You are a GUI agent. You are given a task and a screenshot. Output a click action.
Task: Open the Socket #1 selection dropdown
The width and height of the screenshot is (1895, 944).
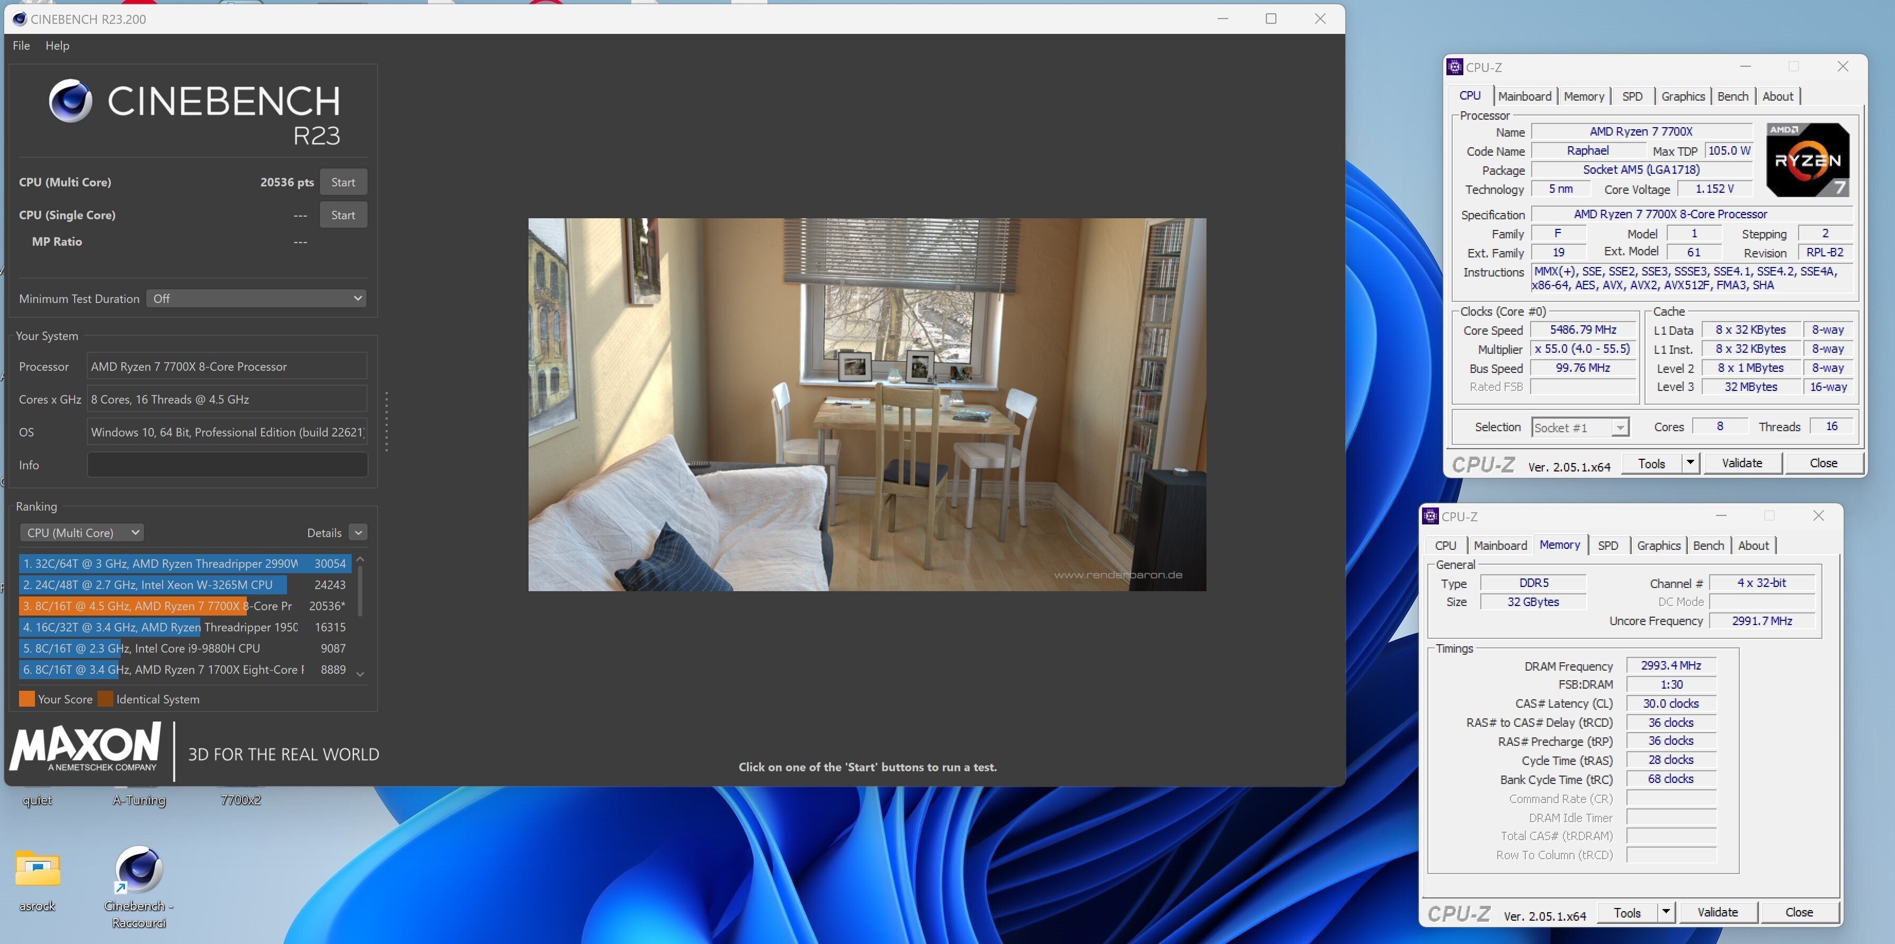[x=1580, y=428]
